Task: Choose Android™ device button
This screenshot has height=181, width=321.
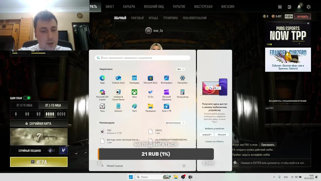Action: pyautogui.click(x=207, y=135)
